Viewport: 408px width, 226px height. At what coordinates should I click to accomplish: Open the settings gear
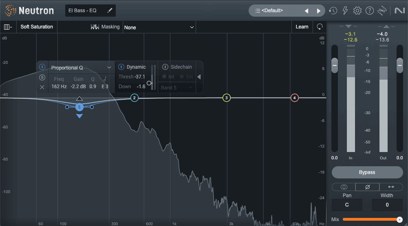pos(357,11)
